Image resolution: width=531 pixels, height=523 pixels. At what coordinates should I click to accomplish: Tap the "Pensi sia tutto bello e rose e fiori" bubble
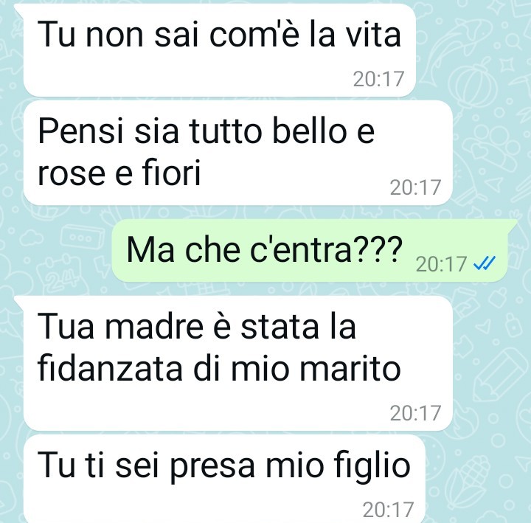click(x=238, y=153)
